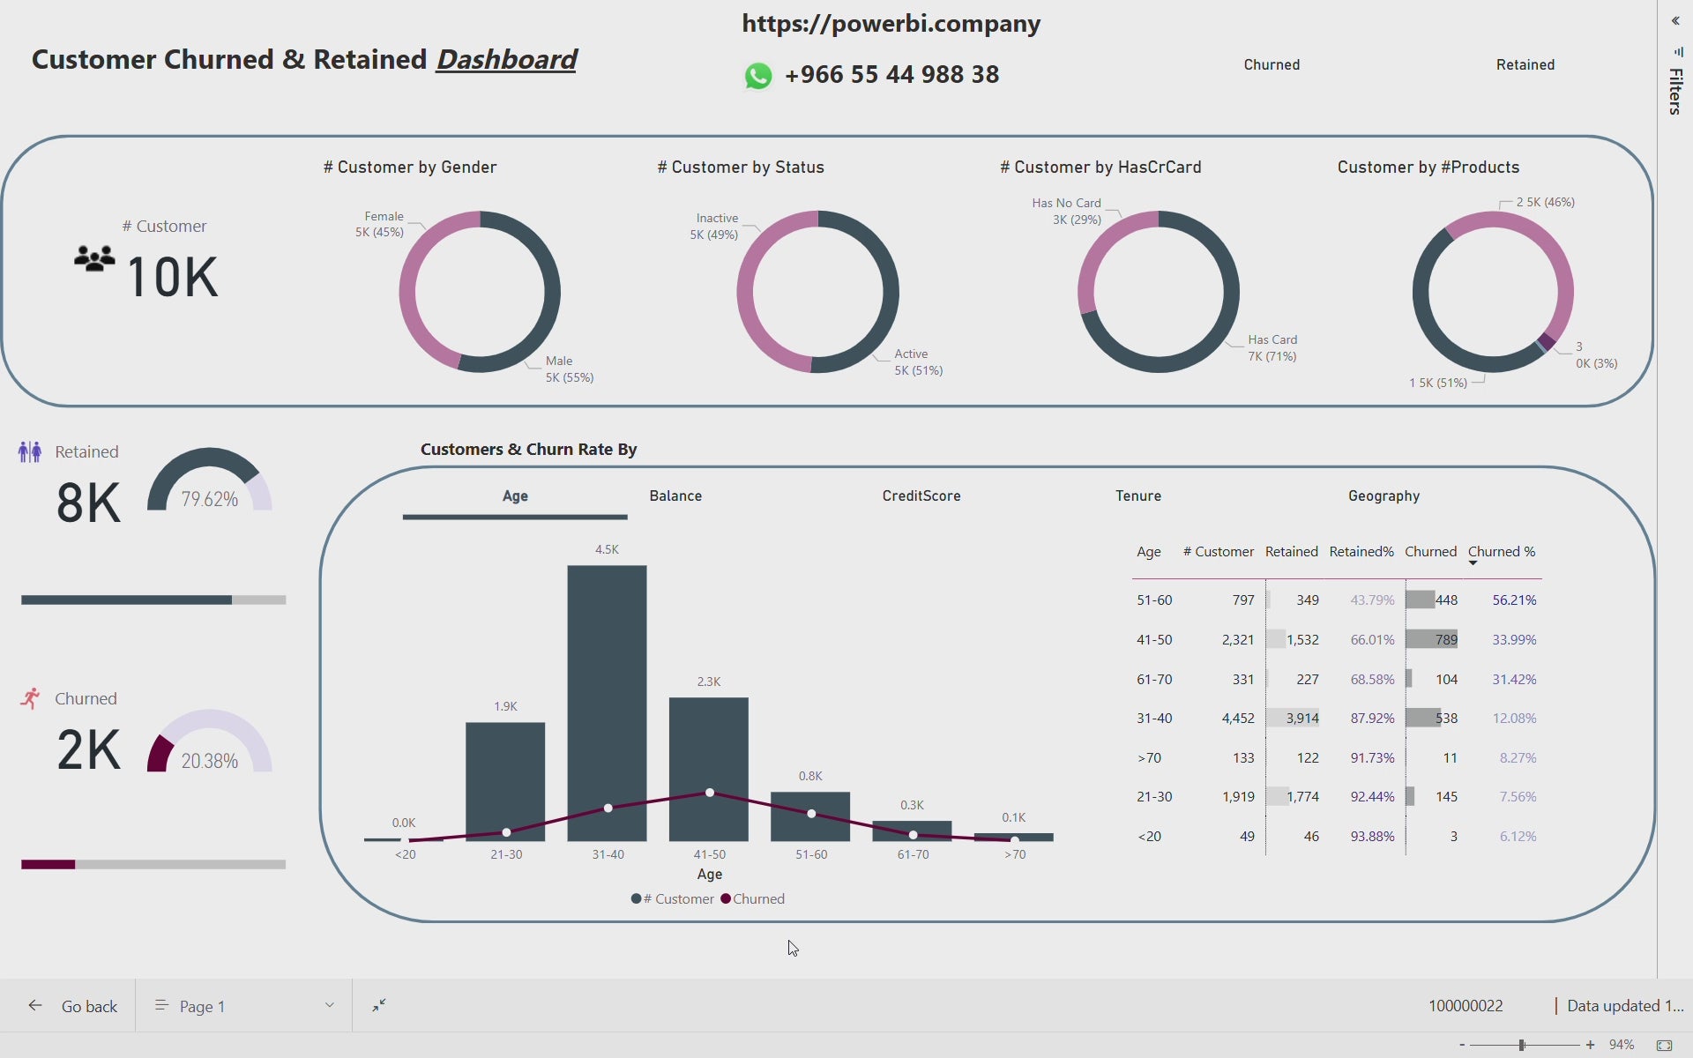Toggle the Churned view at the top
This screenshot has height=1058, width=1693.
coord(1272,63)
